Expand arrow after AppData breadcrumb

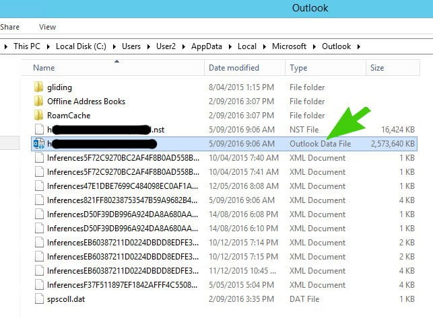coord(230,46)
